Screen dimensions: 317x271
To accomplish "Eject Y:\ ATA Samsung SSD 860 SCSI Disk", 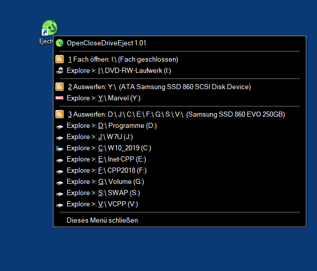I will [x=180, y=87].
